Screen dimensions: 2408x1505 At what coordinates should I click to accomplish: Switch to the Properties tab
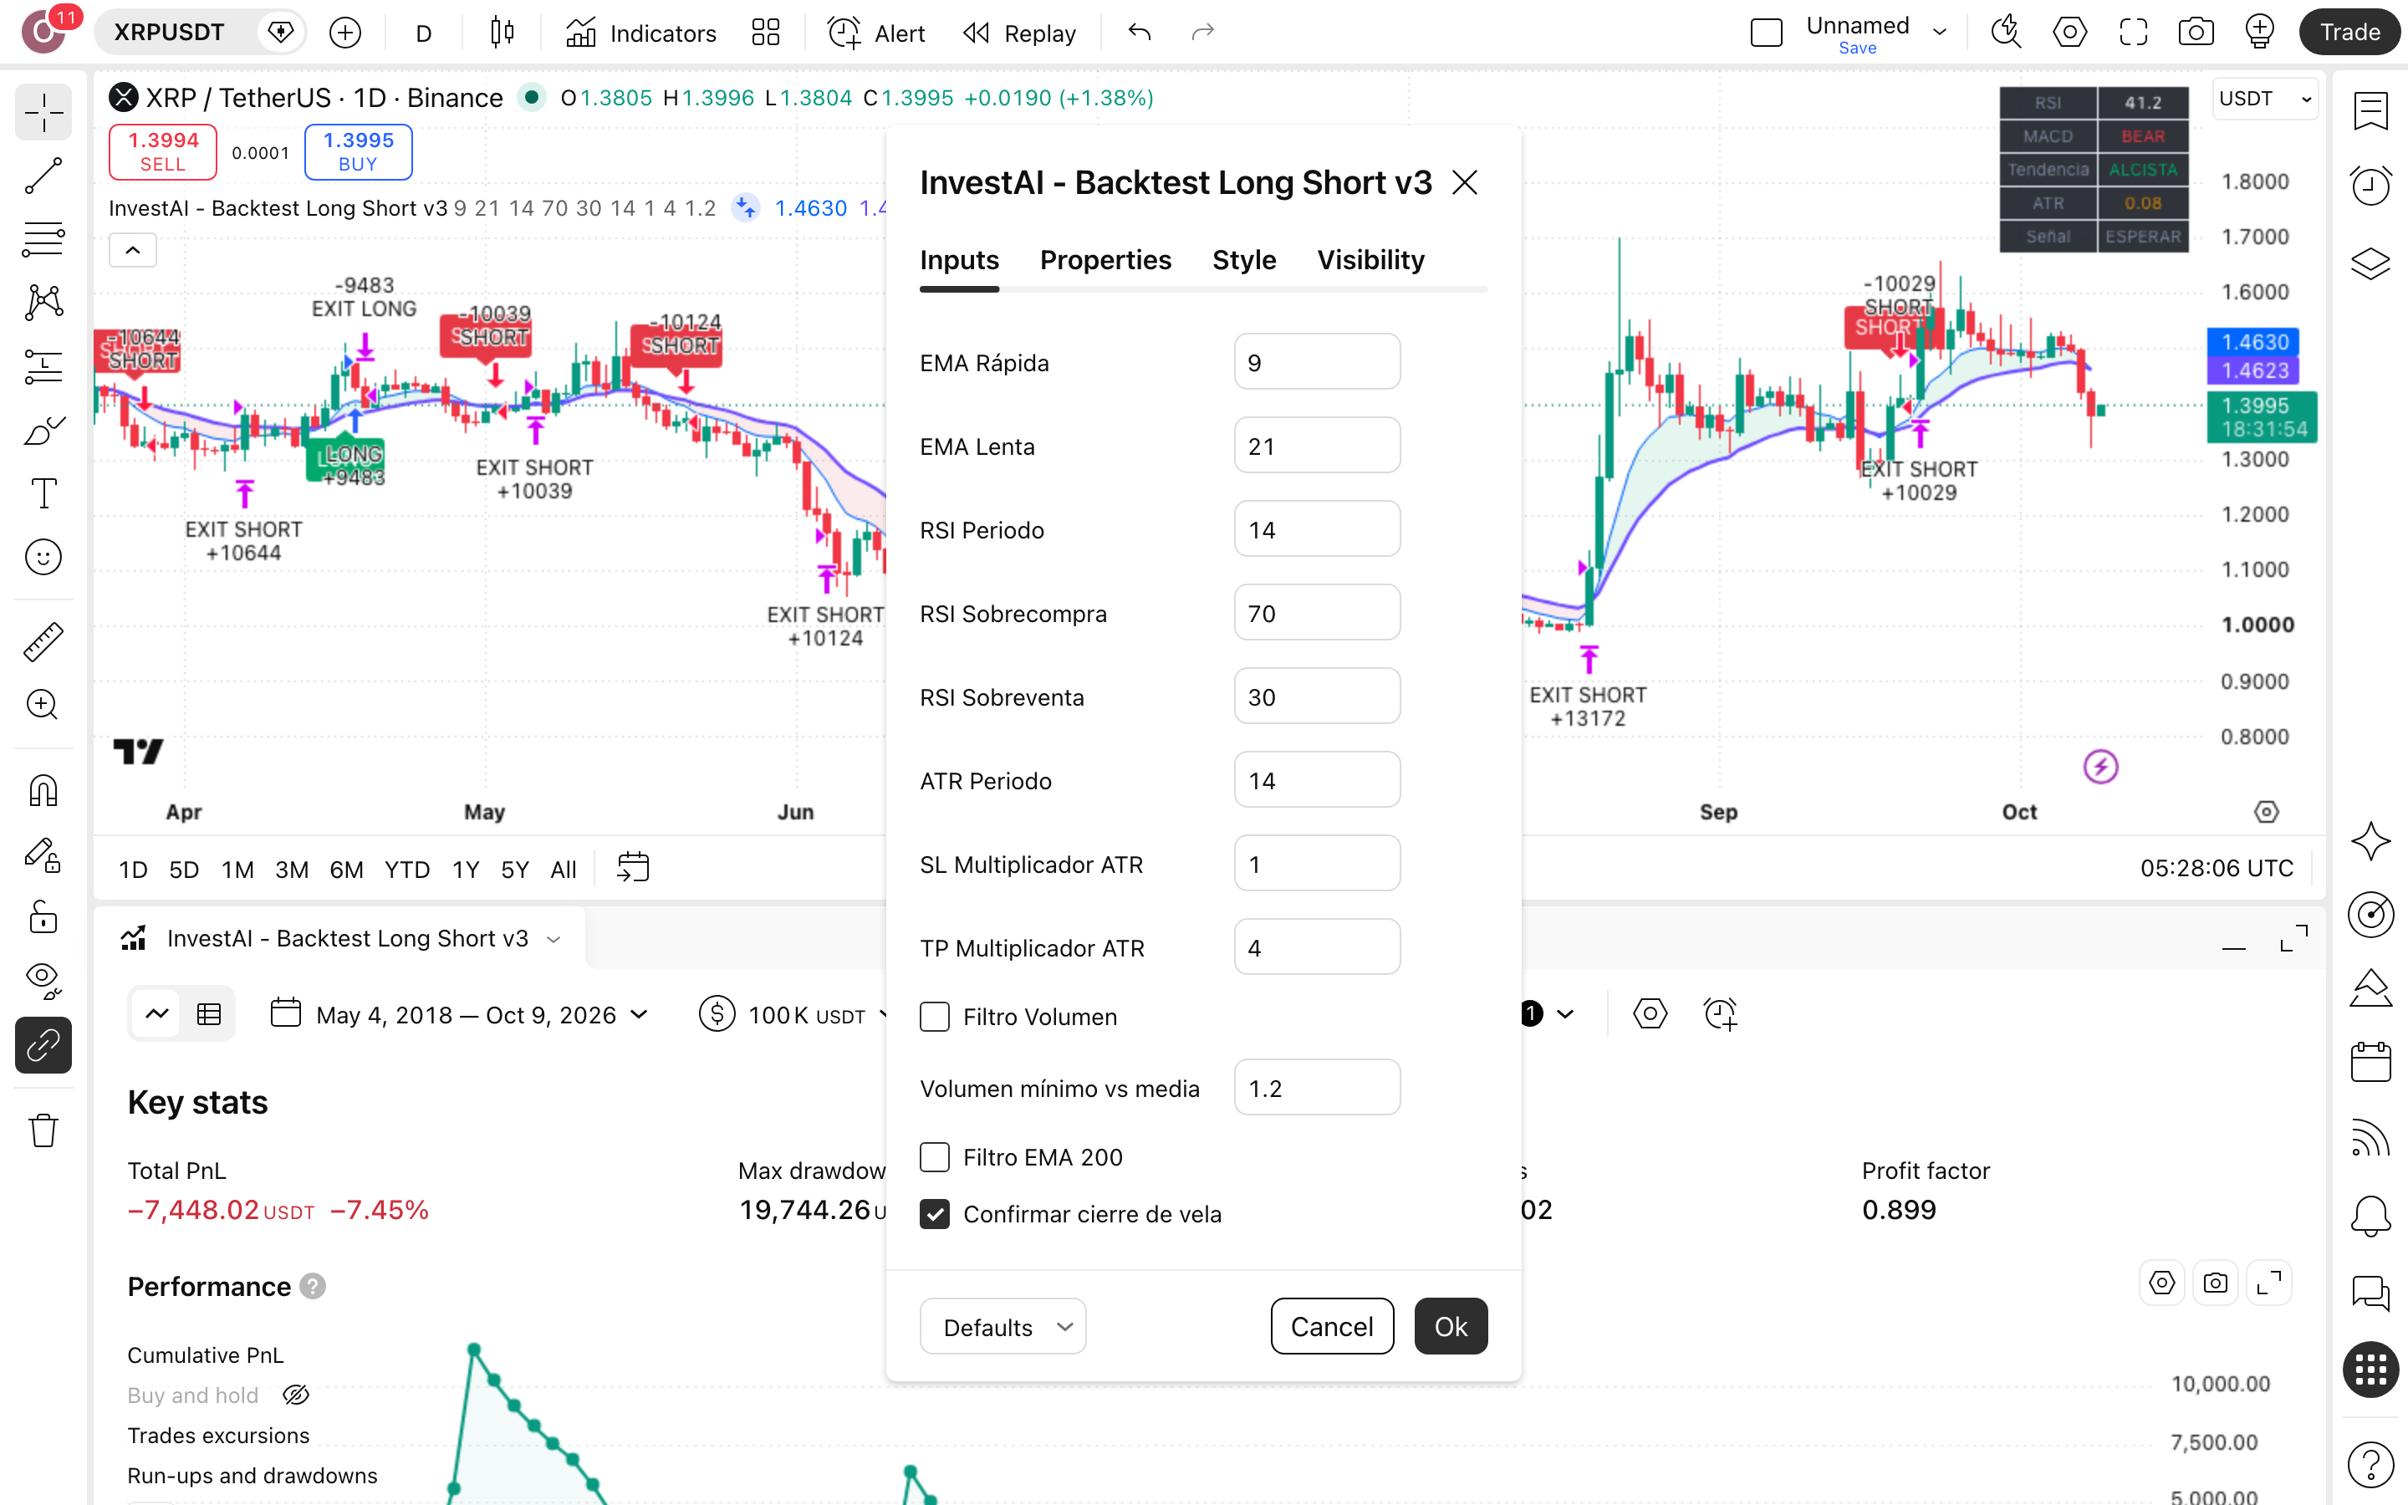click(1105, 260)
